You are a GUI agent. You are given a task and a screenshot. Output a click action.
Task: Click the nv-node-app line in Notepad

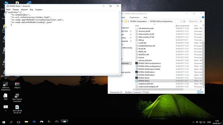pyautogui.click(x=37, y=20)
